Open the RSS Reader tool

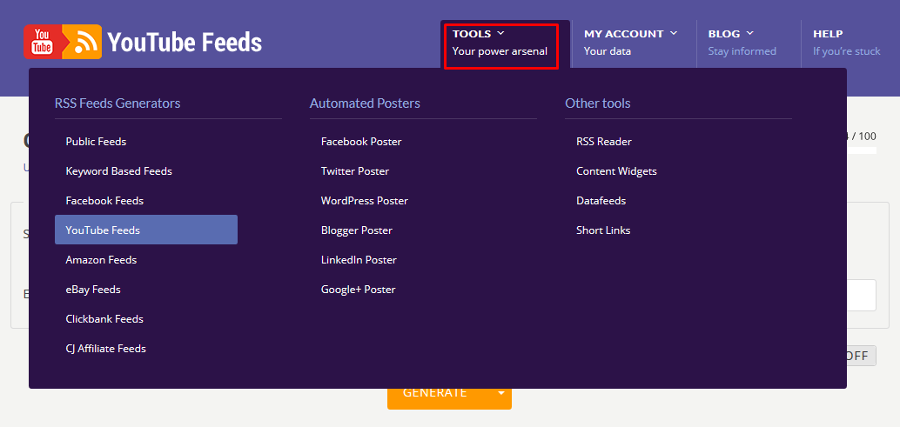[604, 141]
